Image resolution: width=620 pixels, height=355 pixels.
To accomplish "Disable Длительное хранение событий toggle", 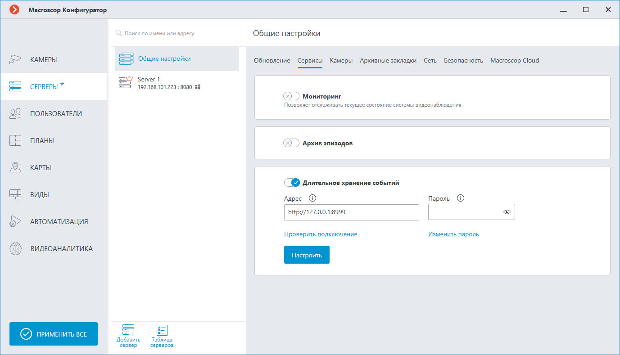I will [x=292, y=183].
